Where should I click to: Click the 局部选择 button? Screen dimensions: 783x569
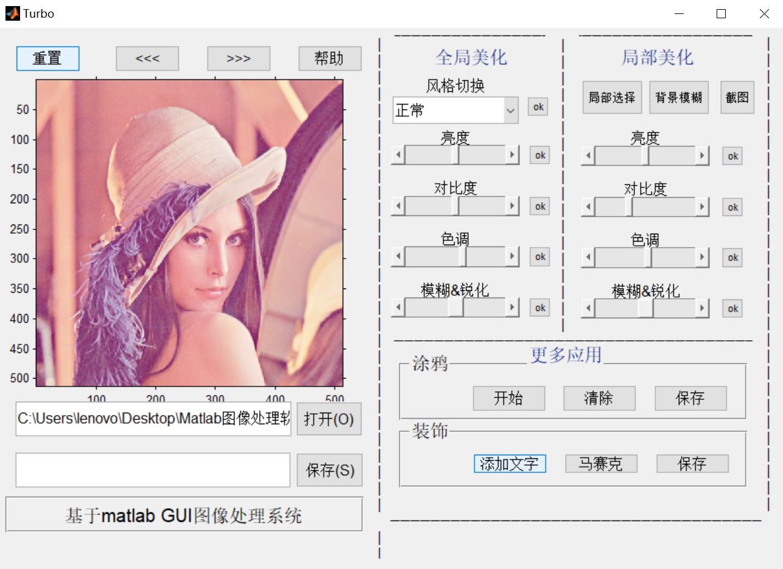pyautogui.click(x=612, y=97)
